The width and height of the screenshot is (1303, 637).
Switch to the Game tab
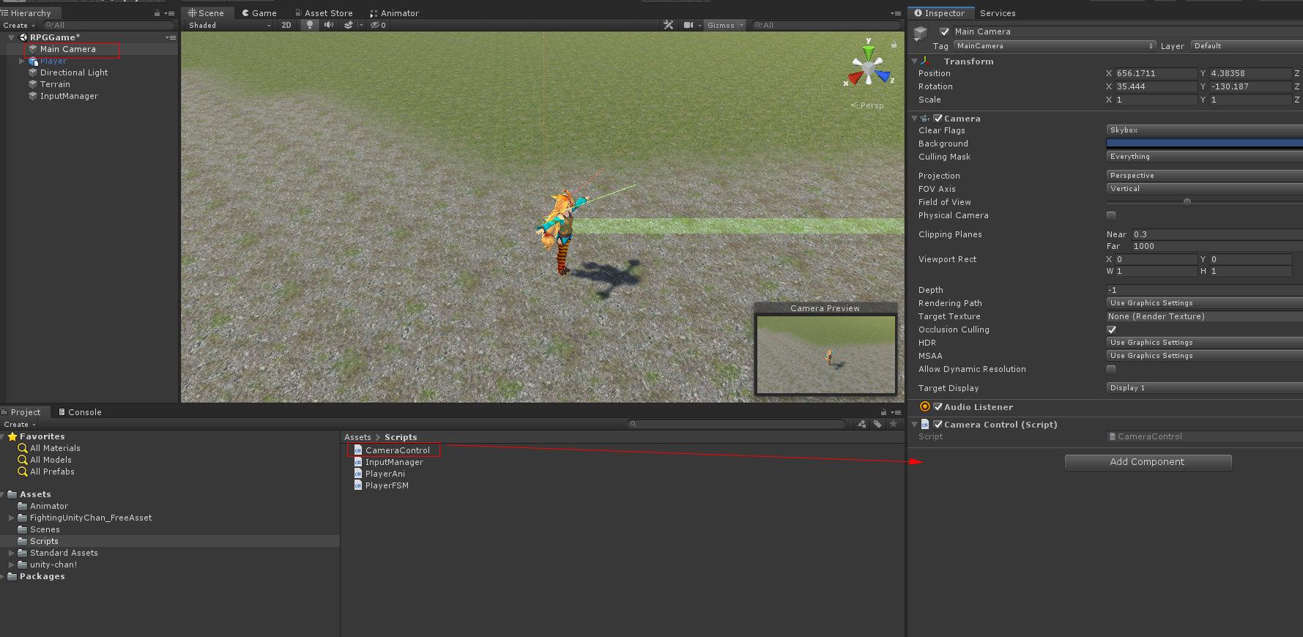(259, 13)
